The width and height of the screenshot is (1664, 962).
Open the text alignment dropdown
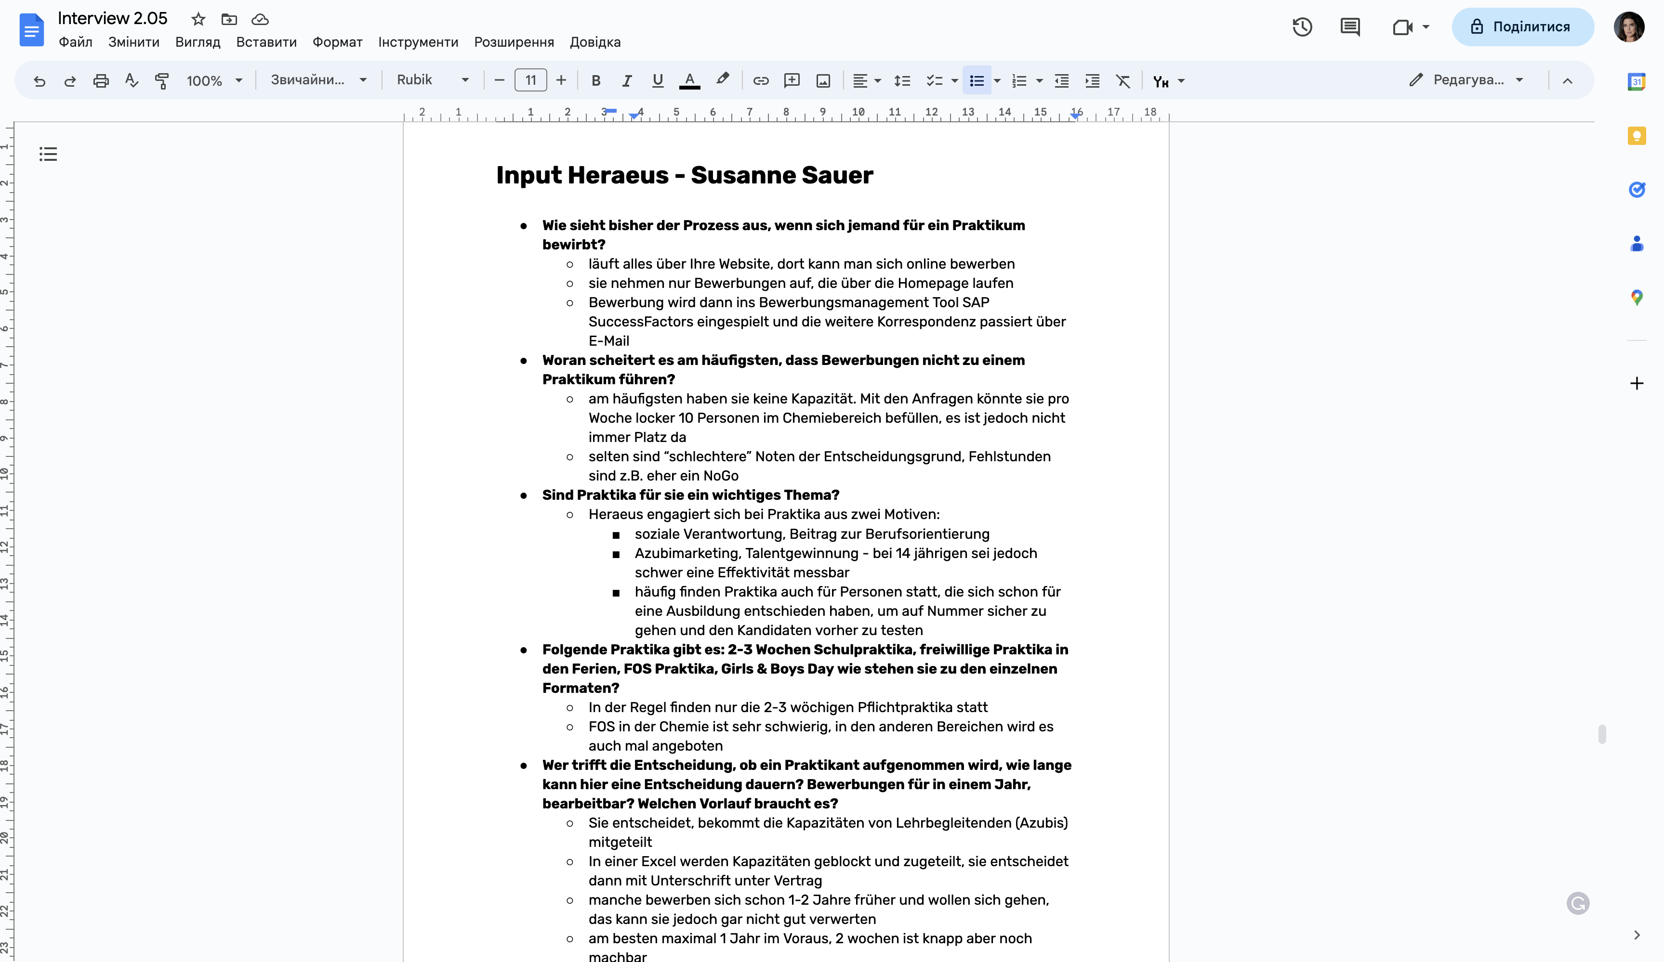click(x=867, y=80)
